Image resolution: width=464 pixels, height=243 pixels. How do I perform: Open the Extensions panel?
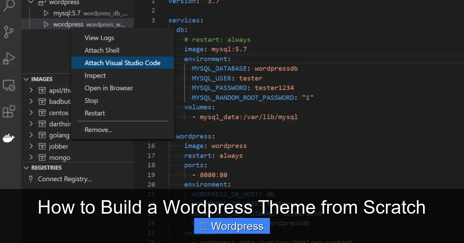(9, 112)
